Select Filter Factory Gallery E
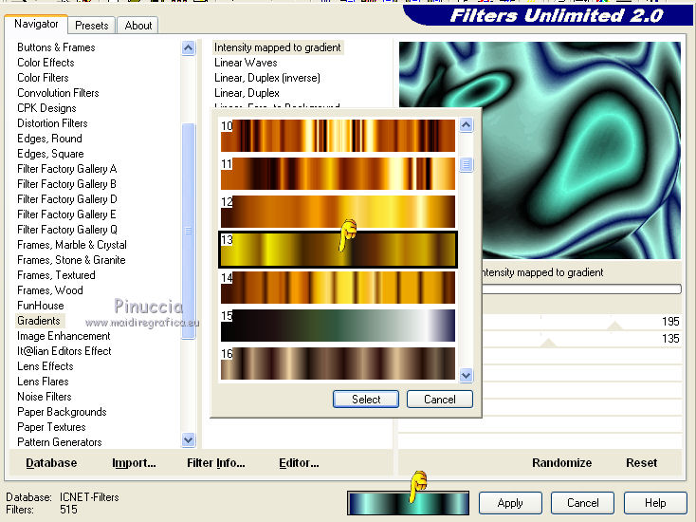 (x=66, y=214)
